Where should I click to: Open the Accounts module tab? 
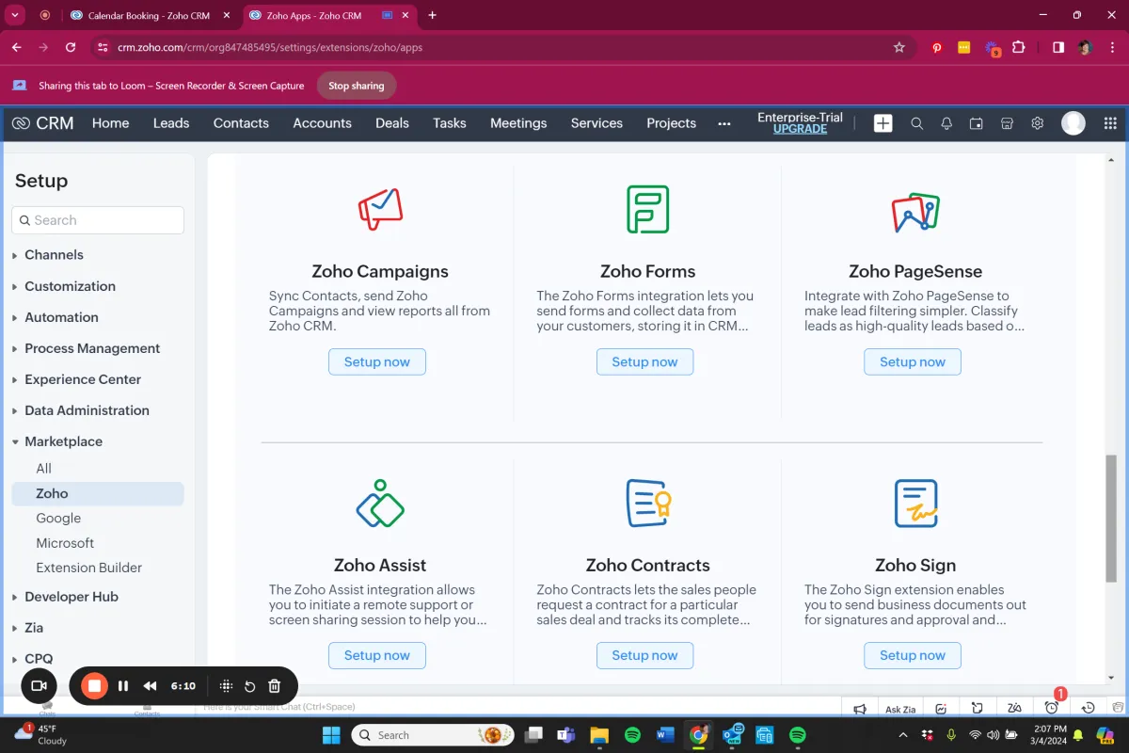point(322,123)
